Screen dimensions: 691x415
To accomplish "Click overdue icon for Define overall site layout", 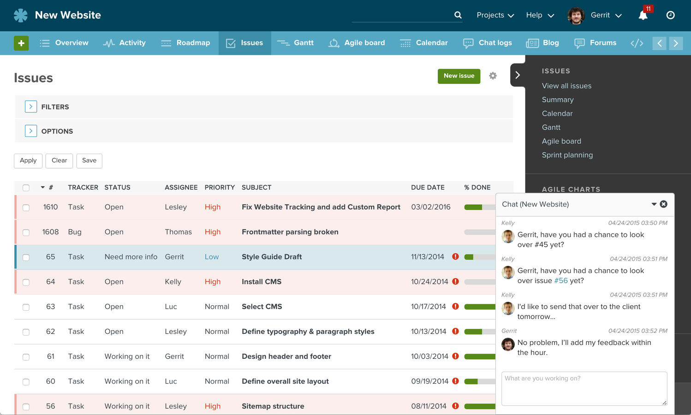I will tap(456, 381).
